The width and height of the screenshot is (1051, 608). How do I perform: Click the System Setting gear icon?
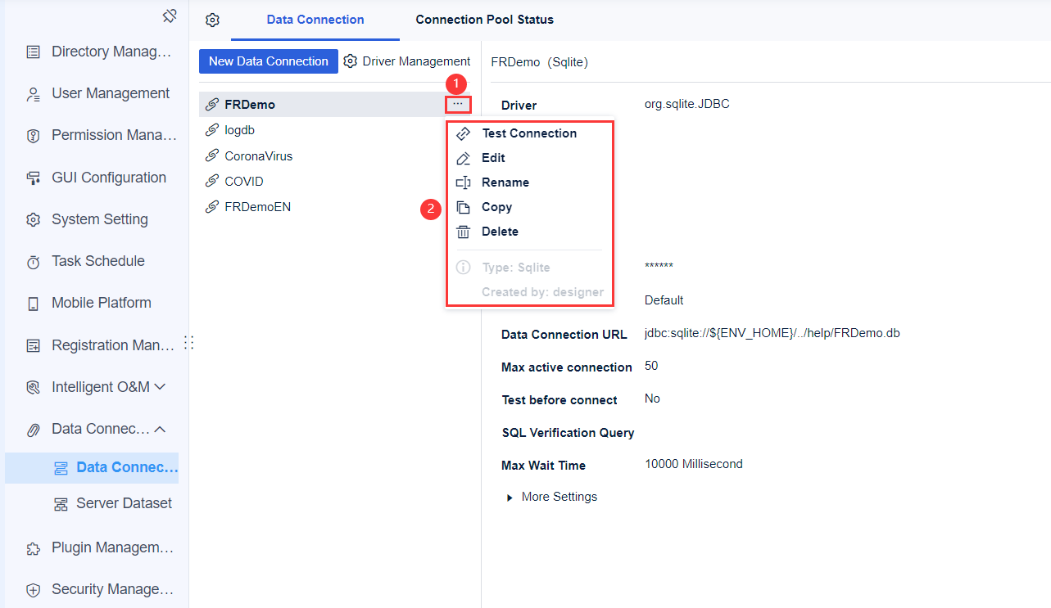pyautogui.click(x=34, y=218)
